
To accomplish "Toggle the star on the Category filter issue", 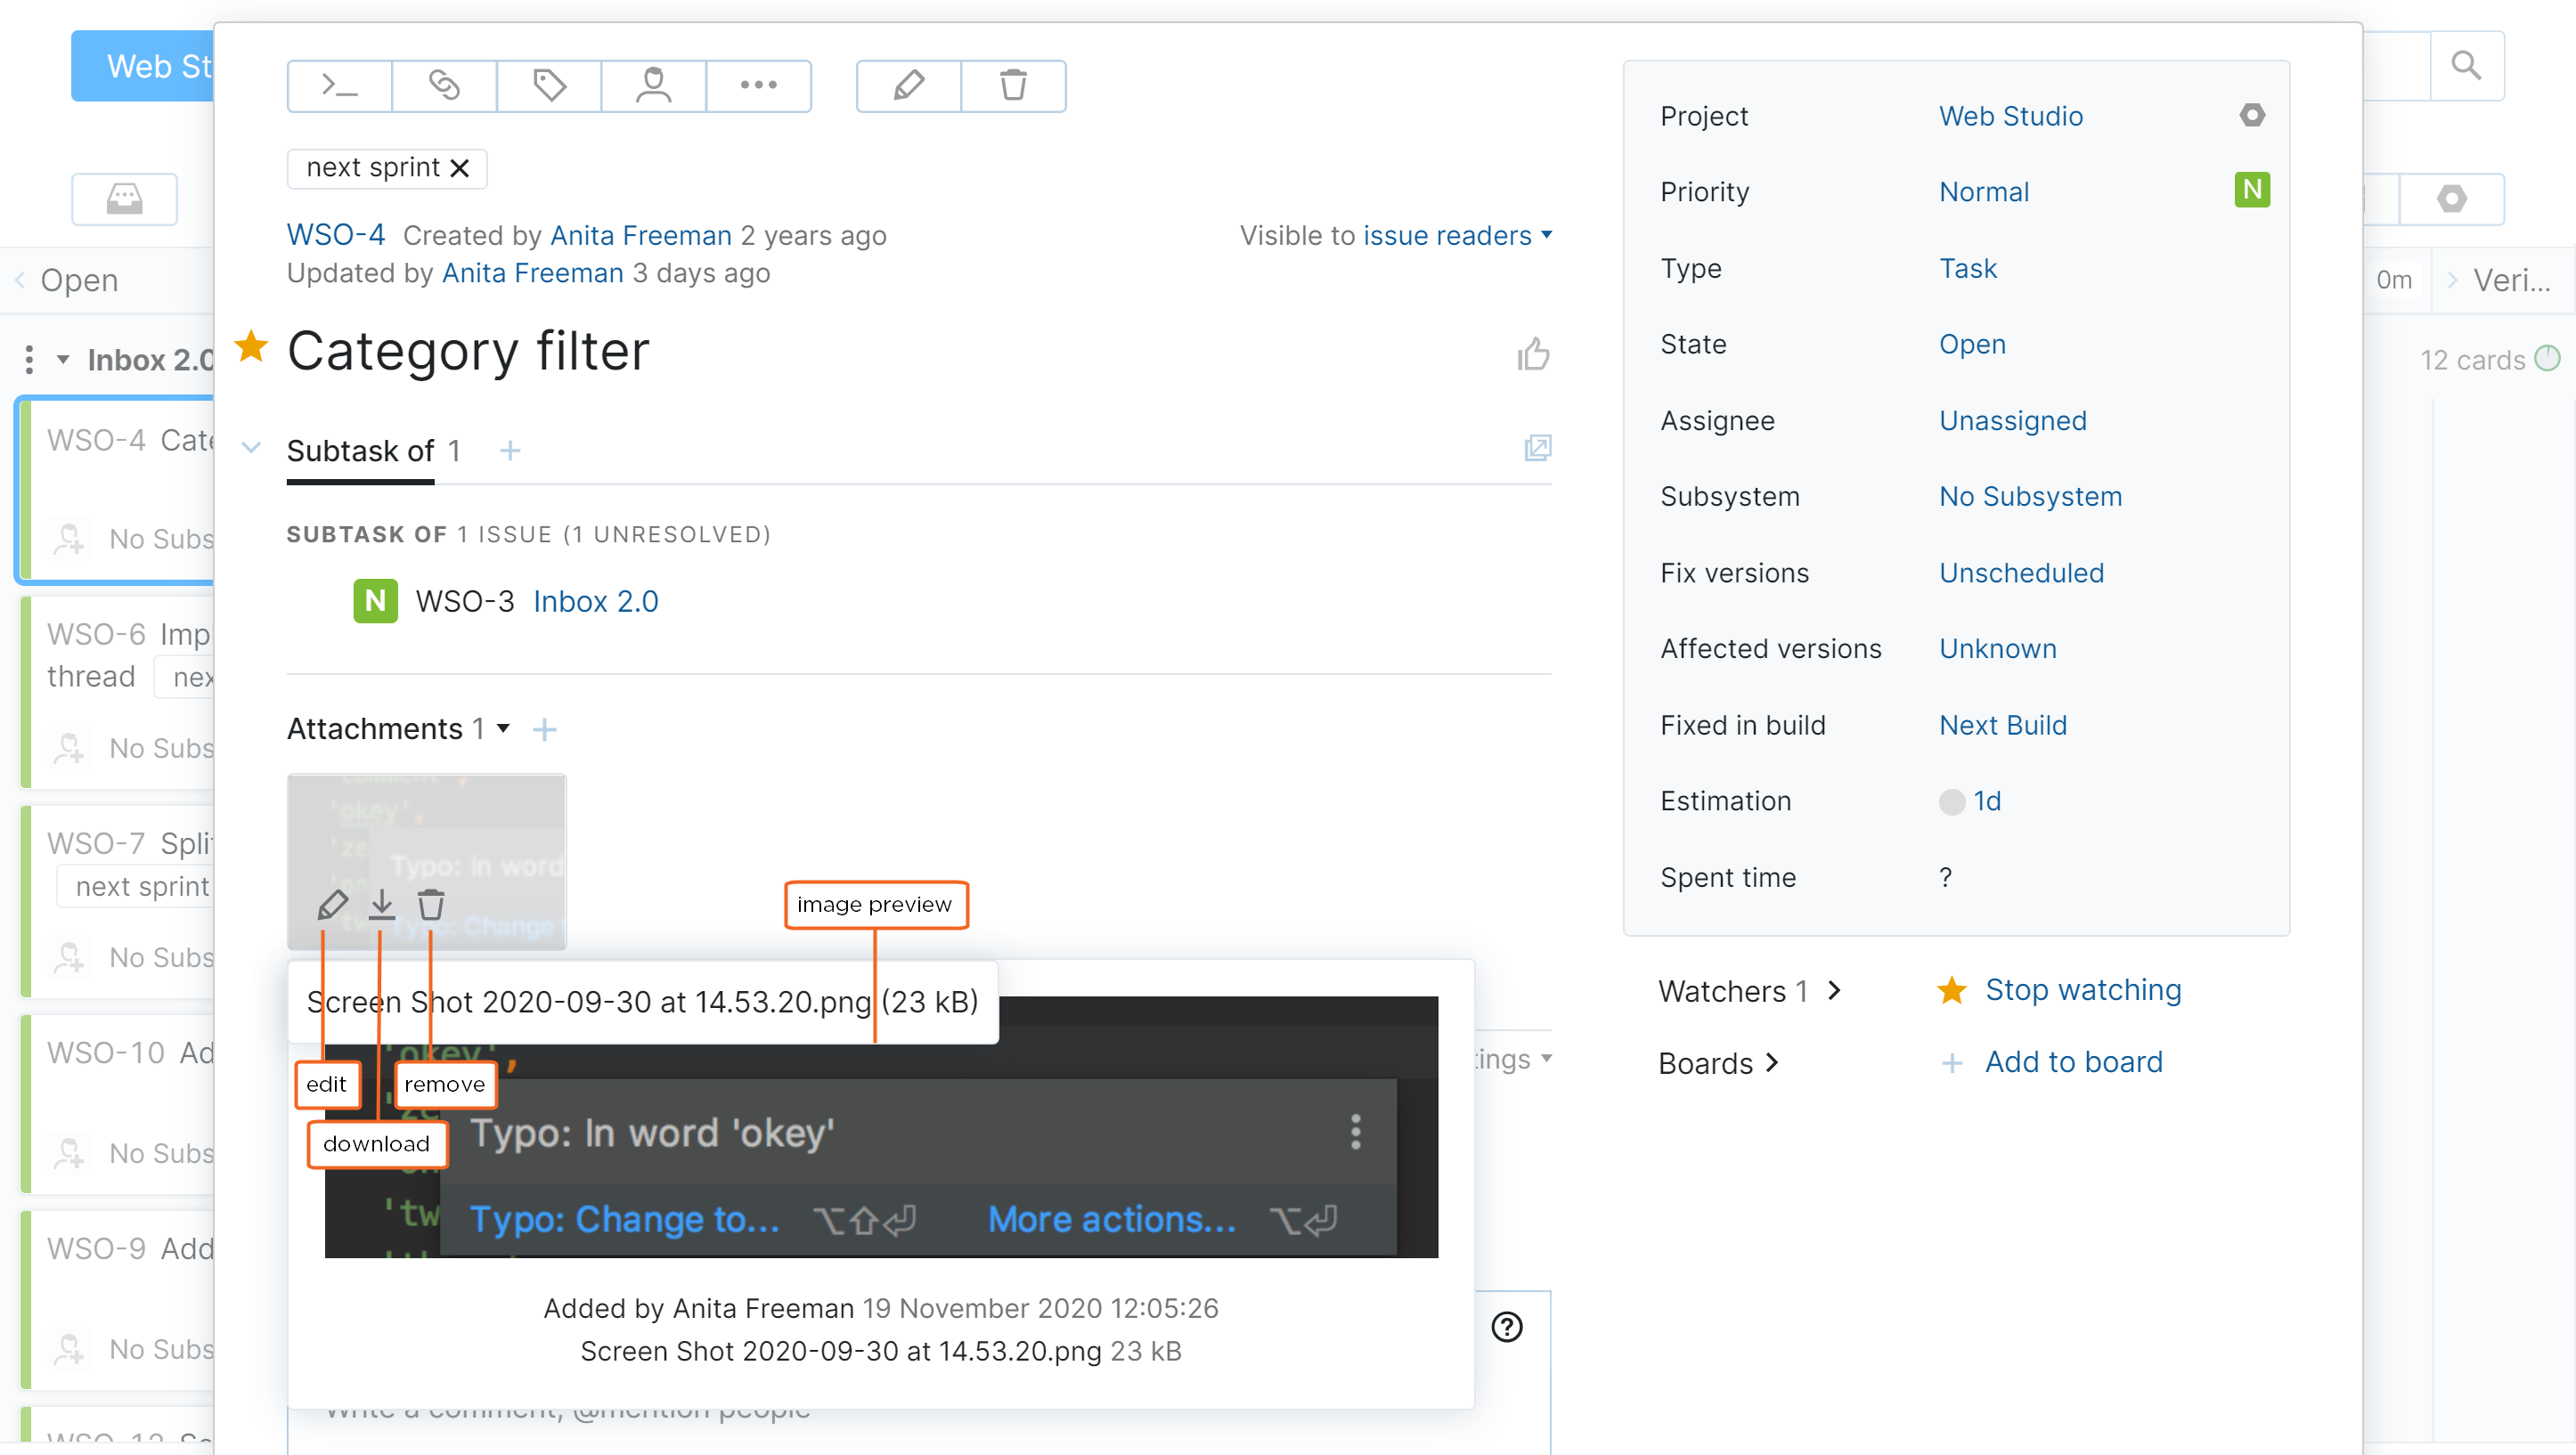I will coord(252,347).
